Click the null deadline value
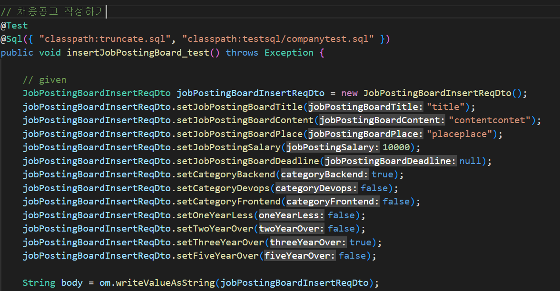Screen dimensions: 560x291 [471, 161]
